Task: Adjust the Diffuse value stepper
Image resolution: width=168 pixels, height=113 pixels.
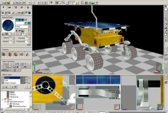Action: click(x=13, y=38)
